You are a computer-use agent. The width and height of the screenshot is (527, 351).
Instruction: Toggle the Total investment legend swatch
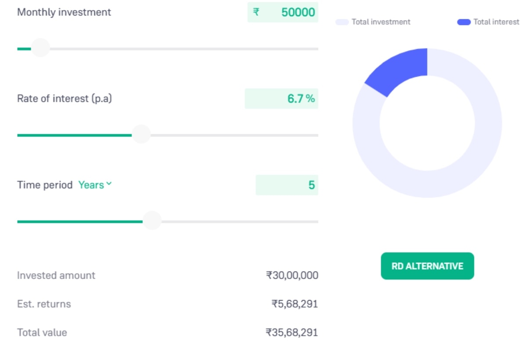[x=342, y=22]
